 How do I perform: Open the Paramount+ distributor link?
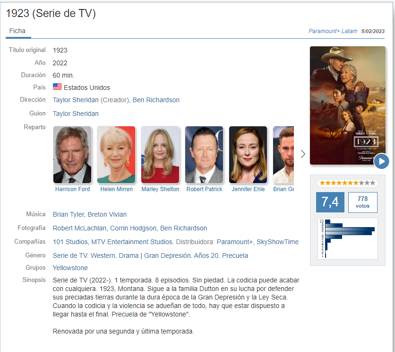234,242
